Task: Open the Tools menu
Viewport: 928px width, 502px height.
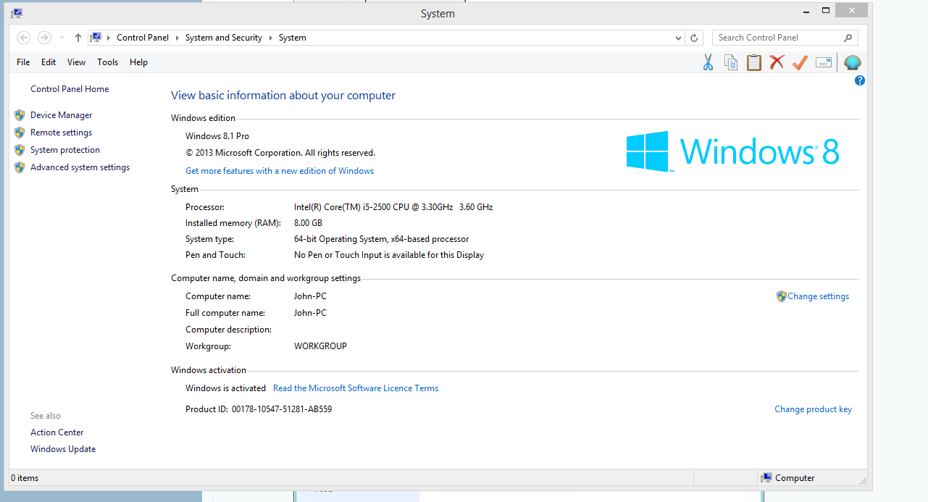Action: 107,62
